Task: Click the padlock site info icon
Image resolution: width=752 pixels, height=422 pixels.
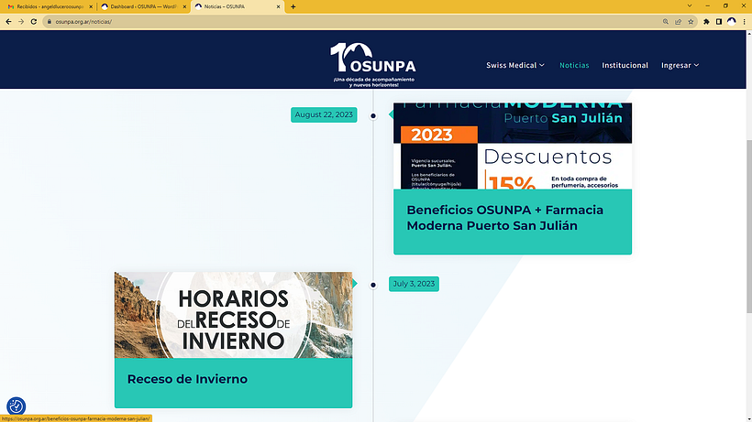Action: pos(49,22)
